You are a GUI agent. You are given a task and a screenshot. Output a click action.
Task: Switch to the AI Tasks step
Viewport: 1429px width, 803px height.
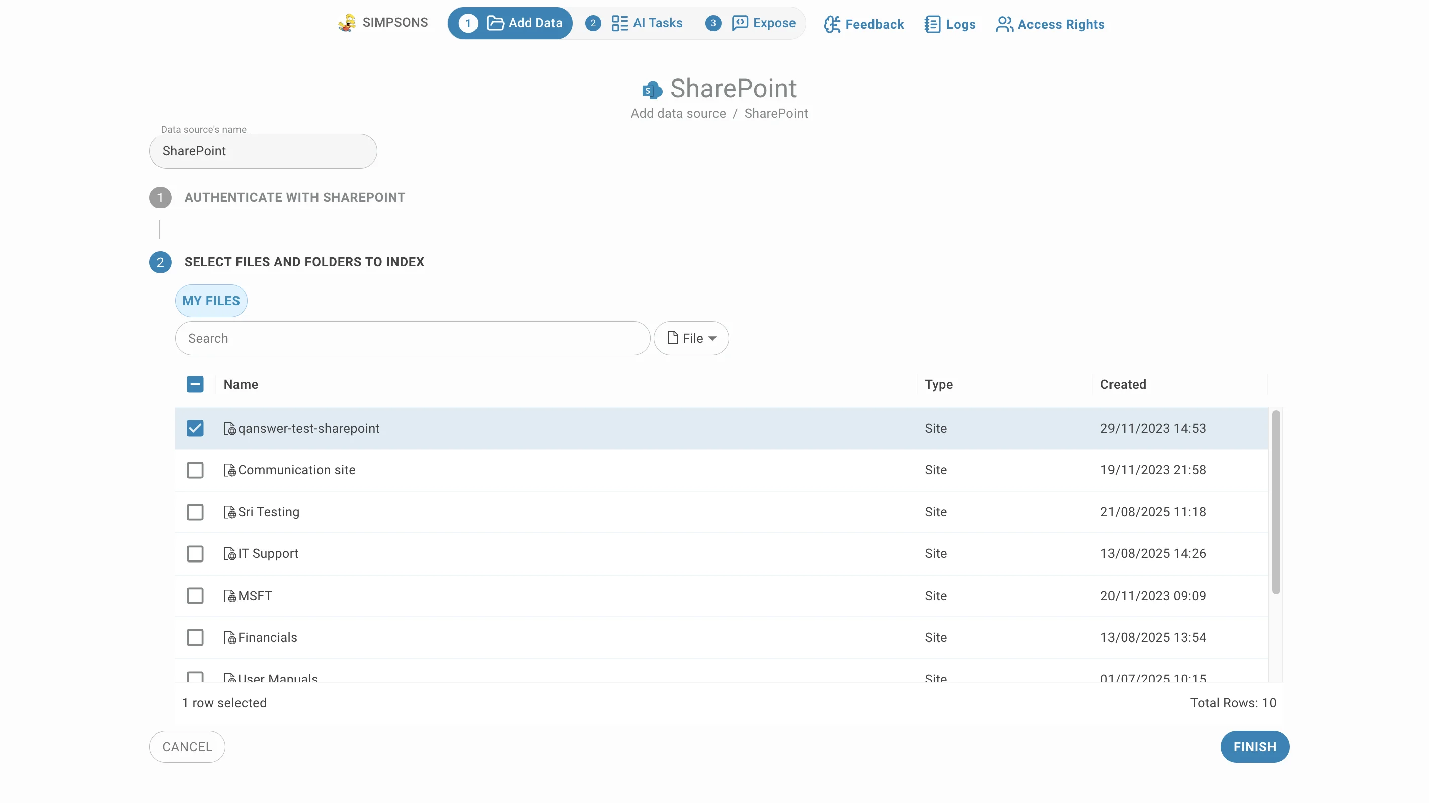[634, 23]
